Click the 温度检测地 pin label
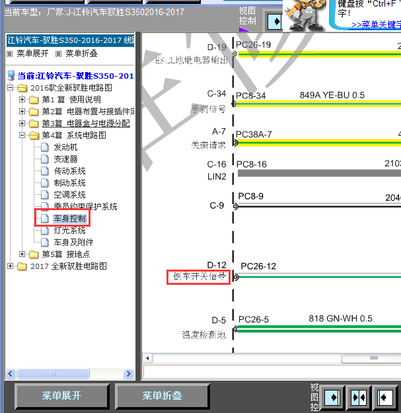 pyautogui.click(x=203, y=335)
